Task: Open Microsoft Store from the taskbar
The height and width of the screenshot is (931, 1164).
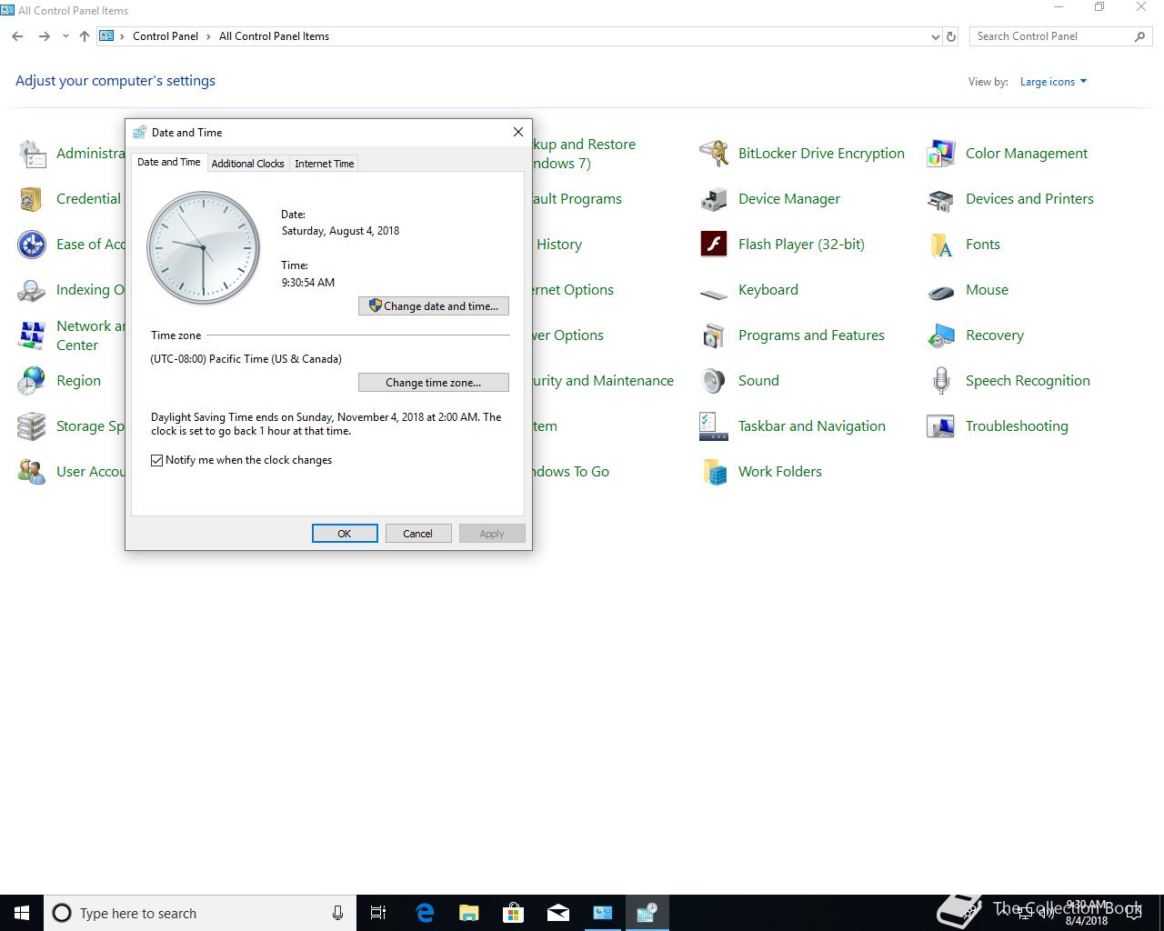Action: [x=514, y=913]
